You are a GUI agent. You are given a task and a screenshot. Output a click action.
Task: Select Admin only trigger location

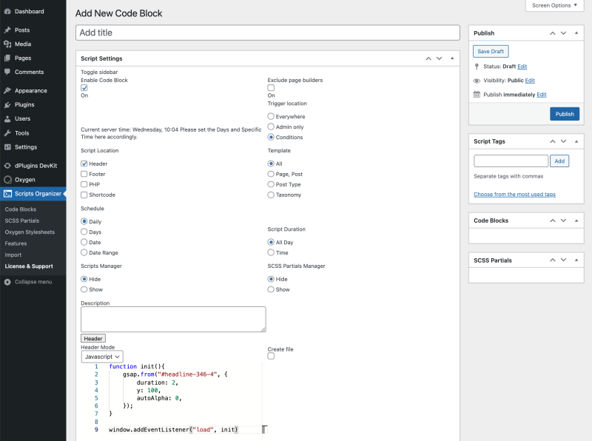tap(271, 127)
